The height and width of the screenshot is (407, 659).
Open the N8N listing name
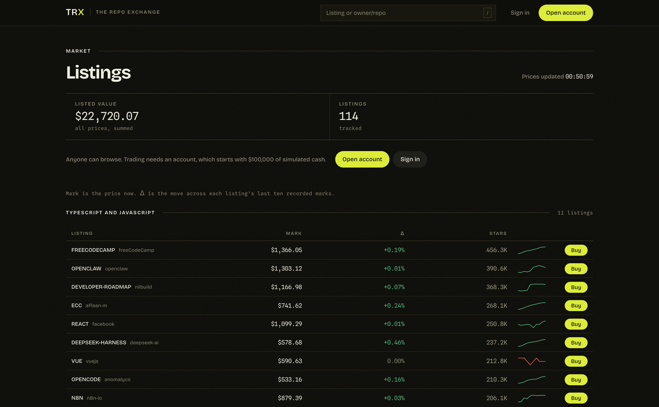coord(77,398)
